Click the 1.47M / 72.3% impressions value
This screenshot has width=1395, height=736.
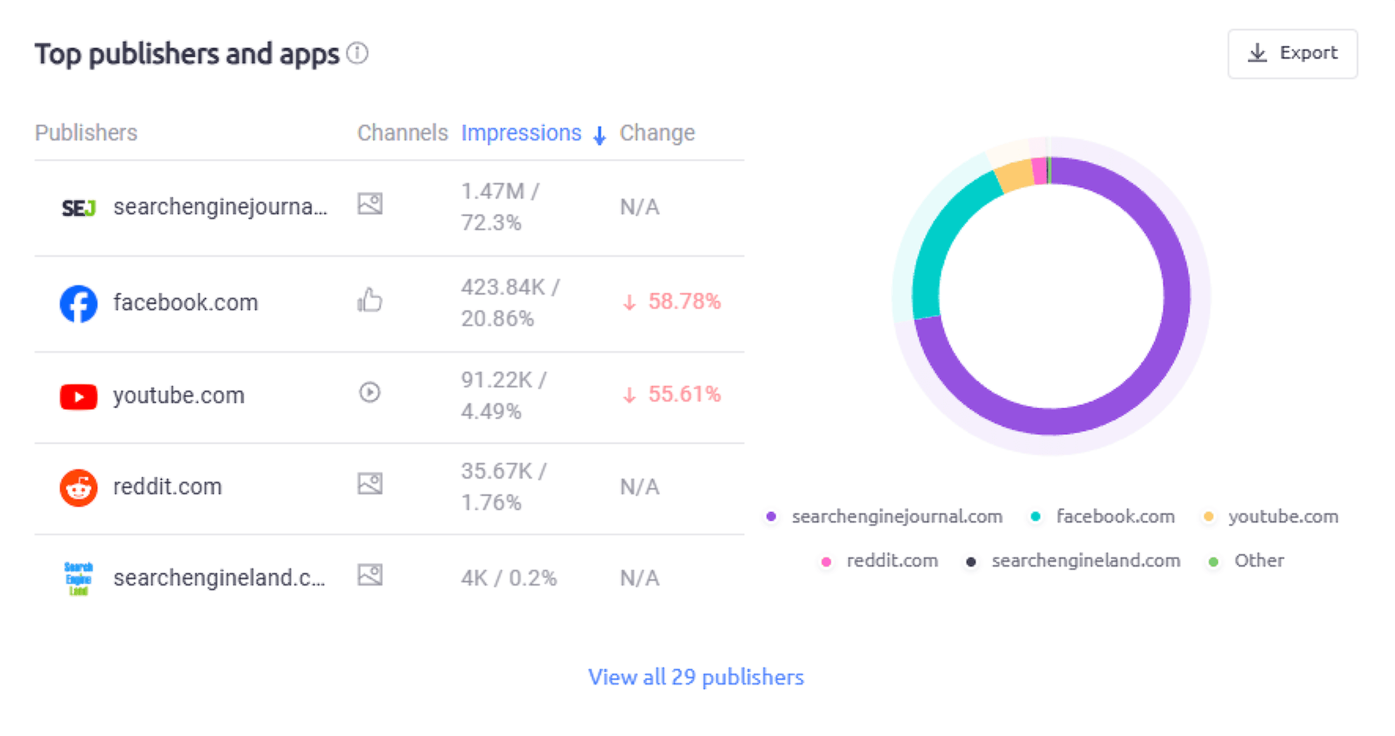(500, 207)
